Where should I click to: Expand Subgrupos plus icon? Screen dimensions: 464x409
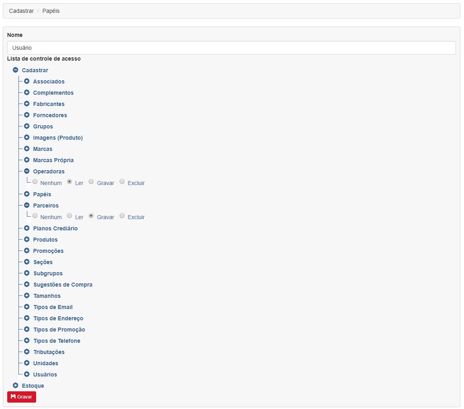point(26,273)
